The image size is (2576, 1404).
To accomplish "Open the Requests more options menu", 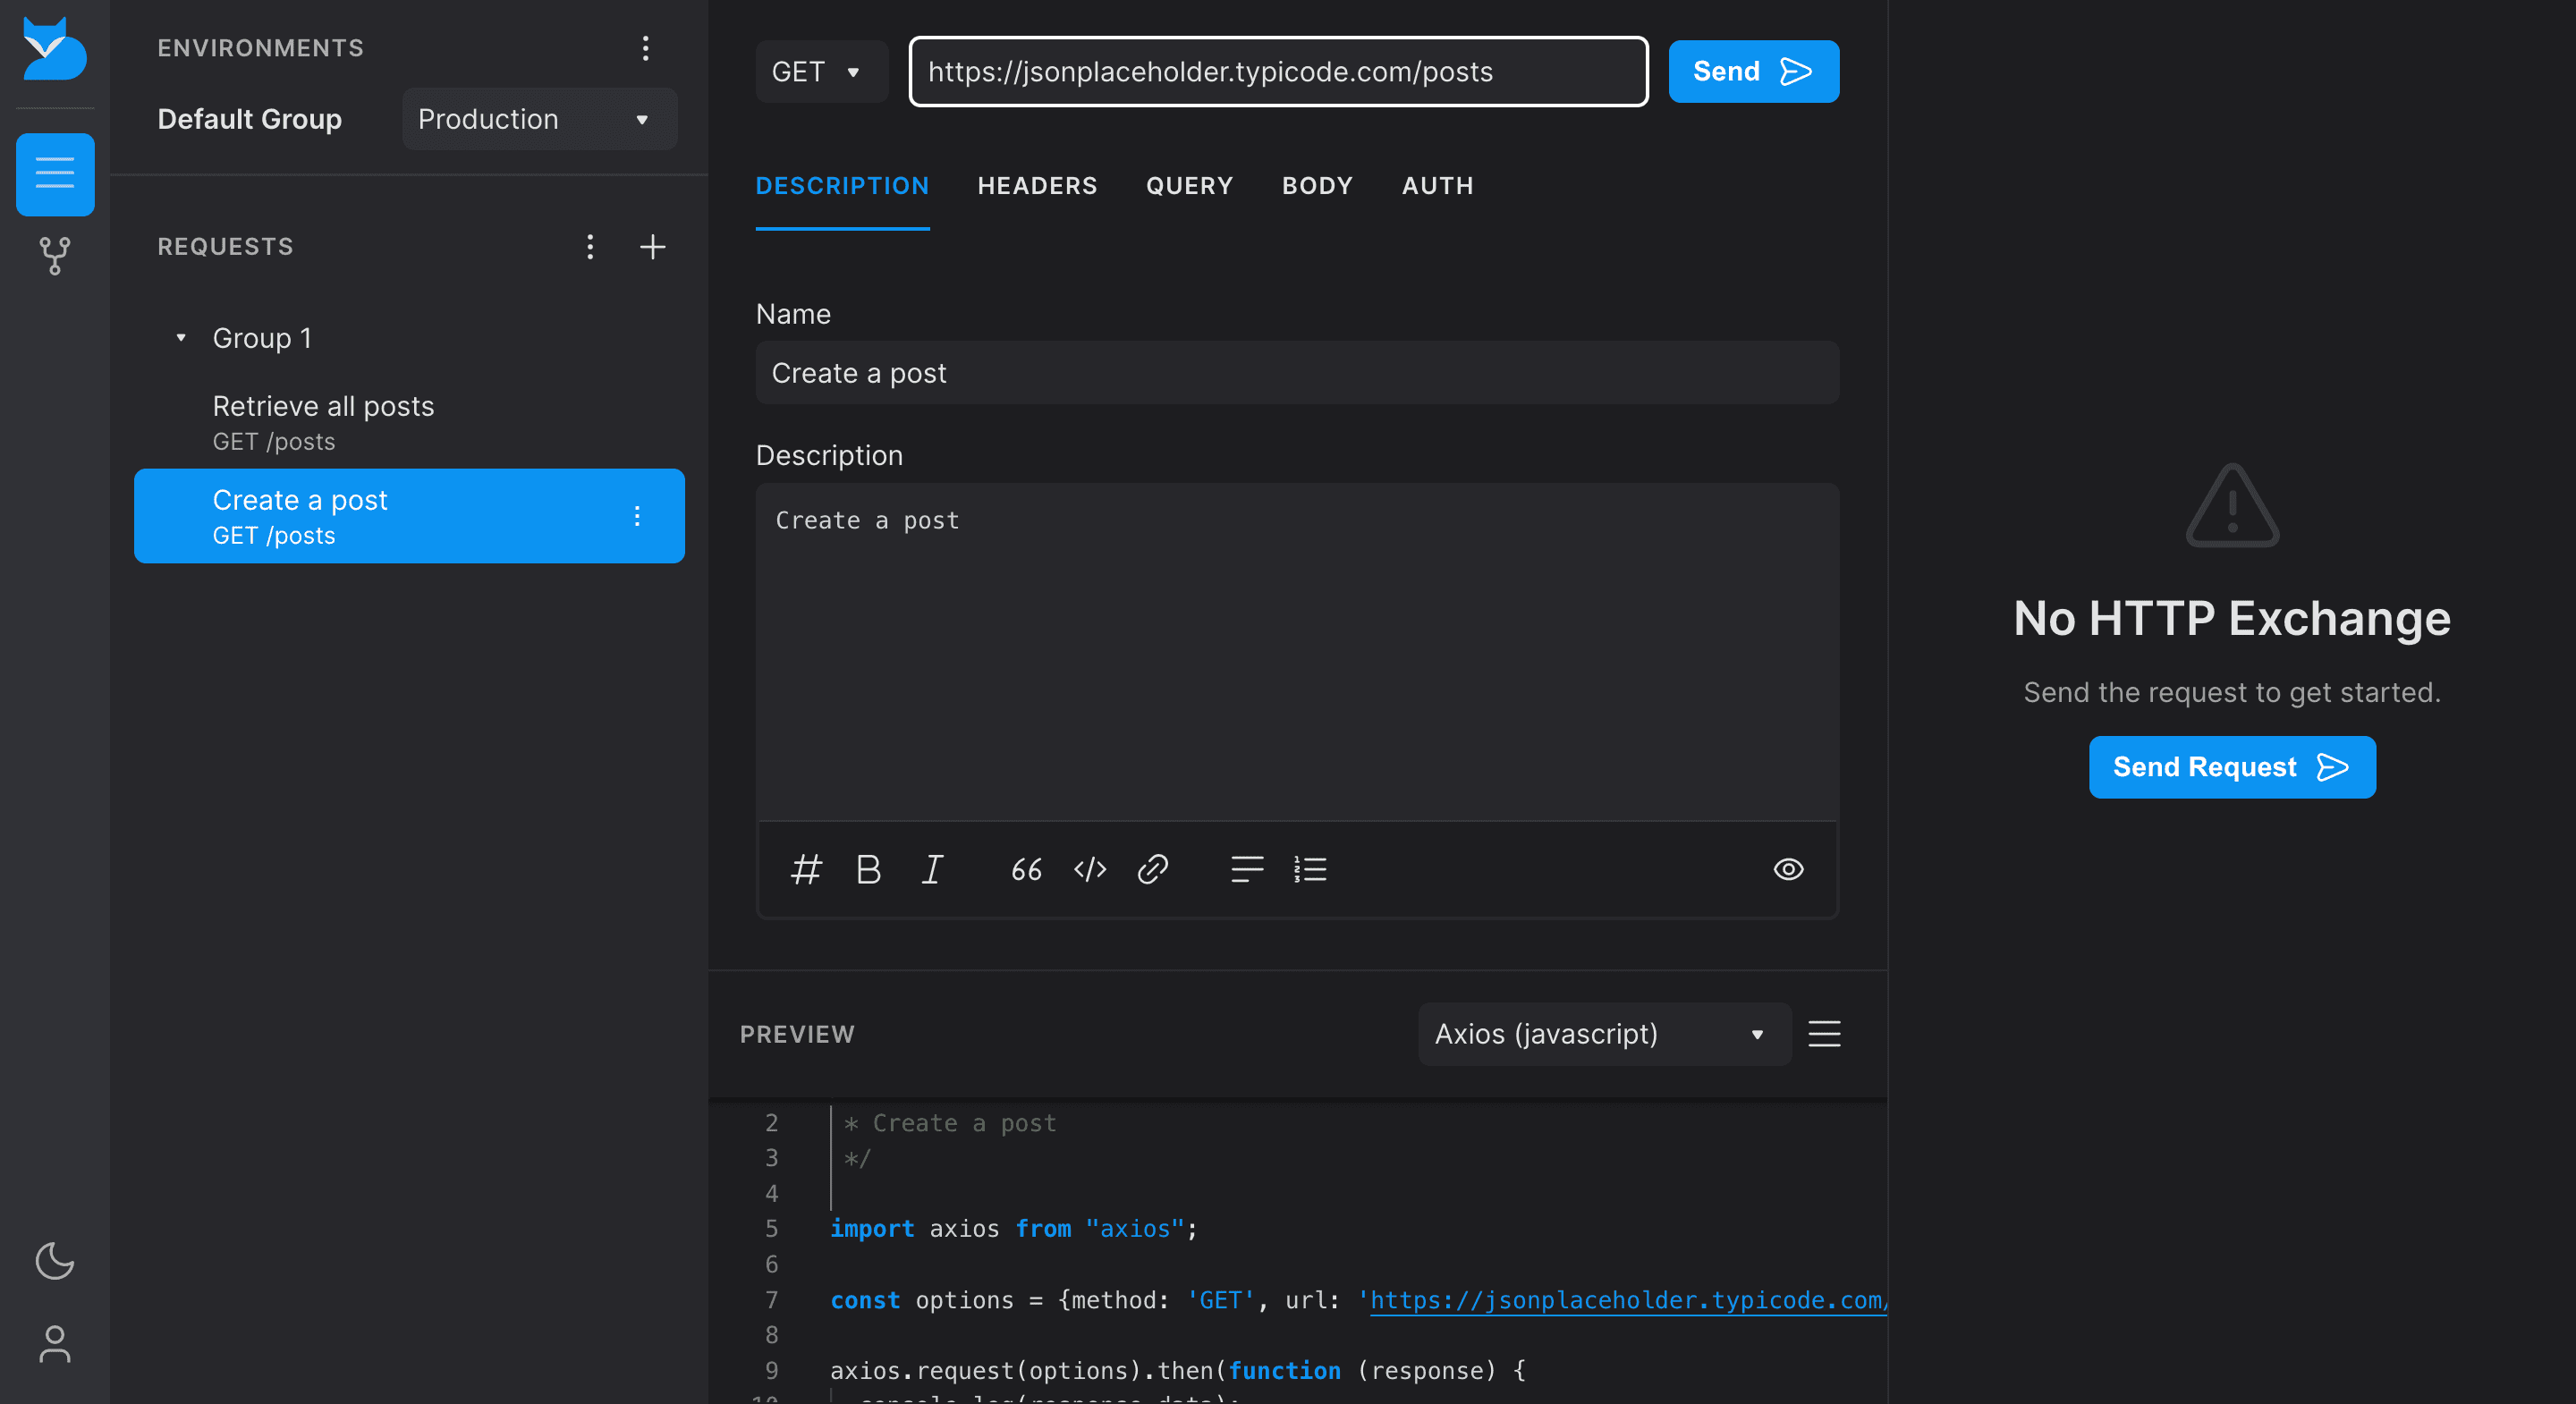I will [x=590, y=247].
